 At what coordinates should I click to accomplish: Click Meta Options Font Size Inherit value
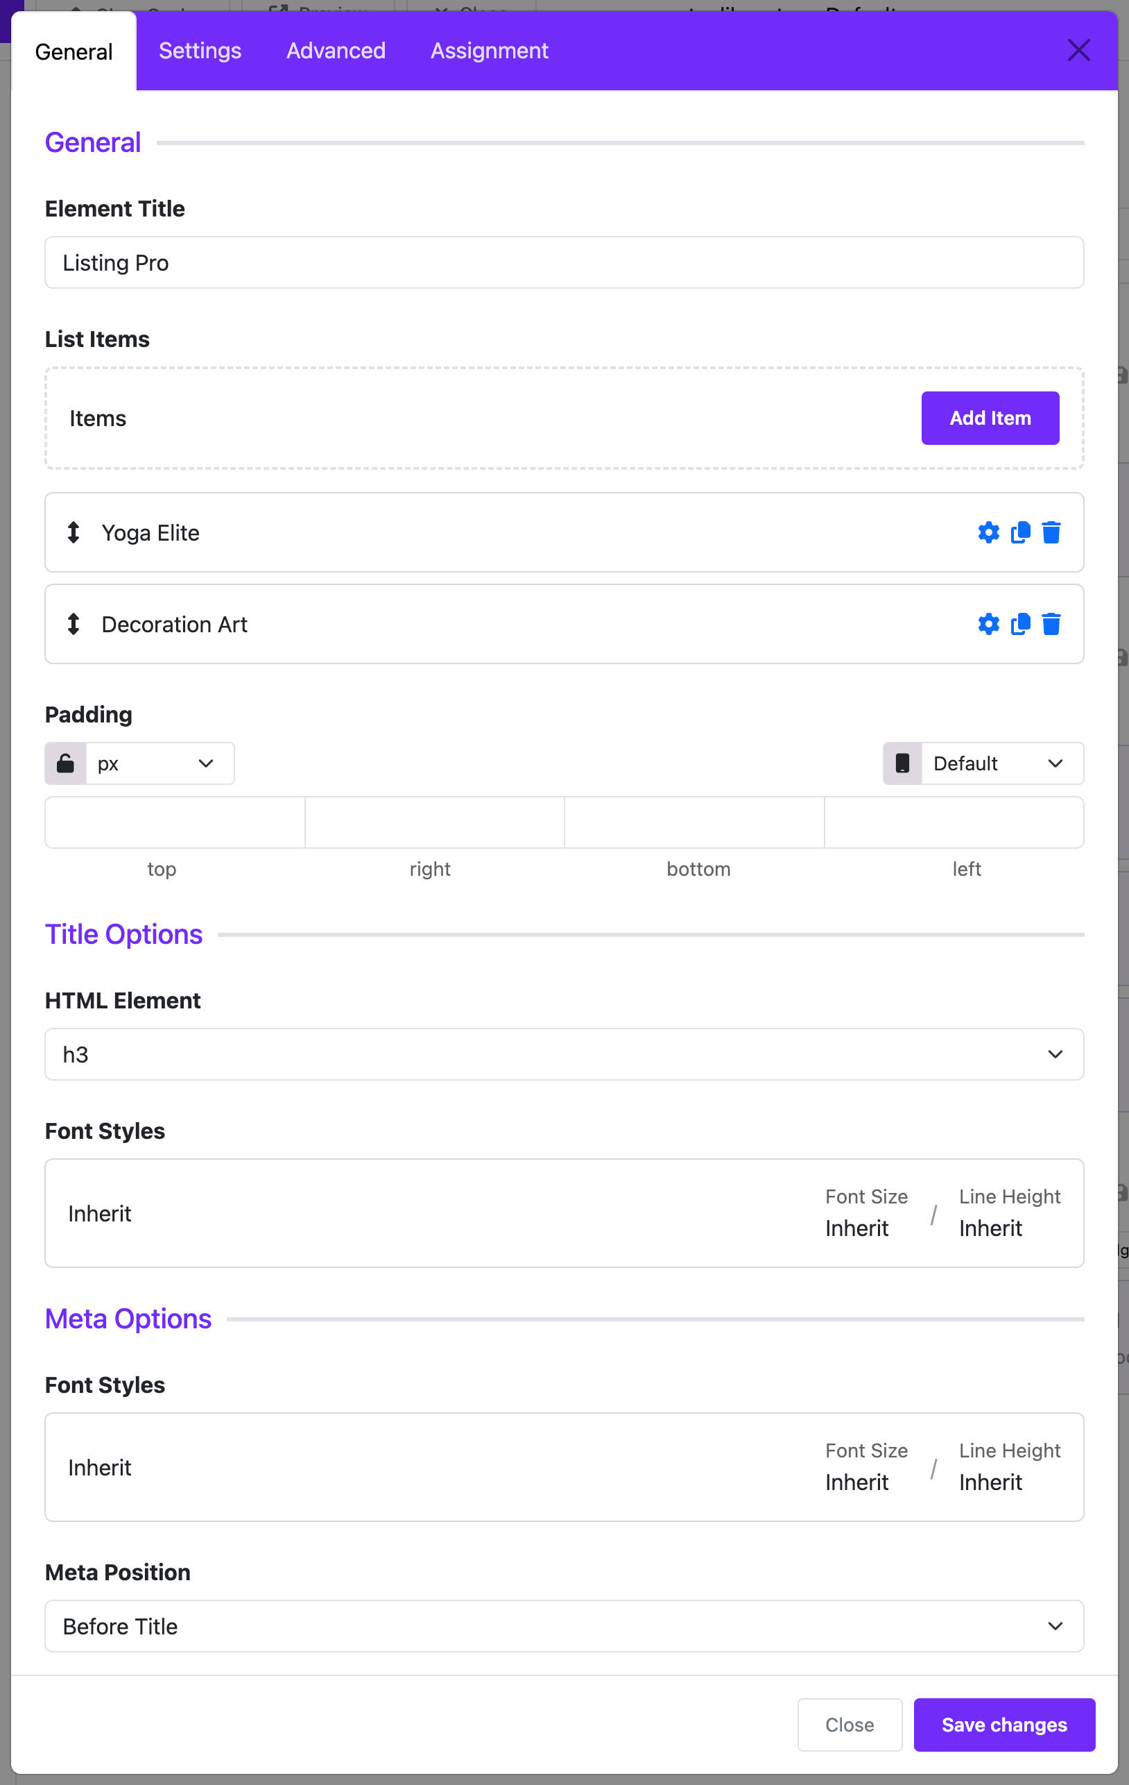[x=857, y=1482]
